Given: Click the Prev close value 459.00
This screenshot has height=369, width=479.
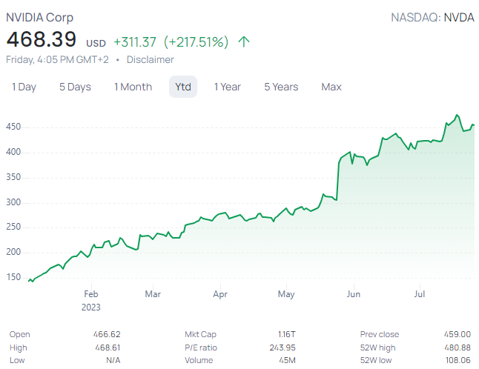Looking at the screenshot, I should pos(456,334).
